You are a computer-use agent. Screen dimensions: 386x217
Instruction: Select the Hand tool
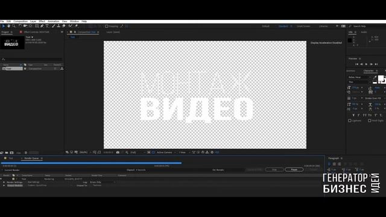coord(8,26)
